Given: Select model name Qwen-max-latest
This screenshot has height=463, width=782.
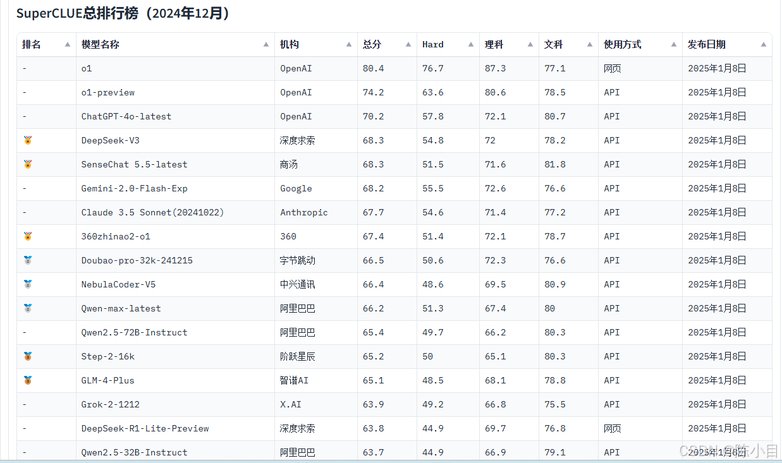Looking at the screenshot, I should pyautogui.click(x=121, y=308).
